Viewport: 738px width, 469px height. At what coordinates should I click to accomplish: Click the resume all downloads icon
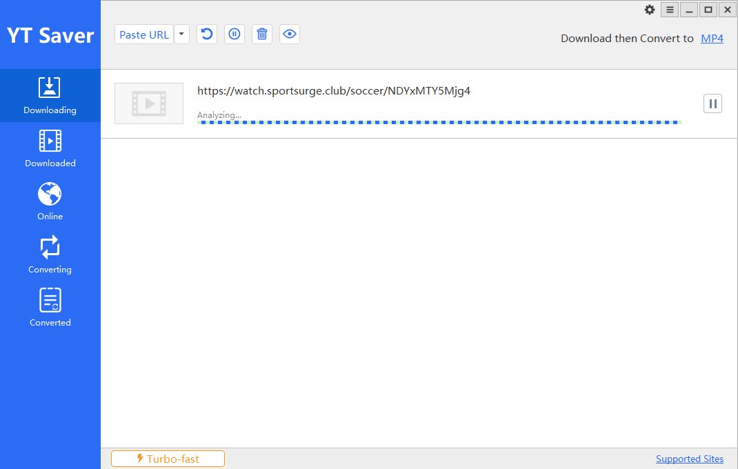point(207,34)
